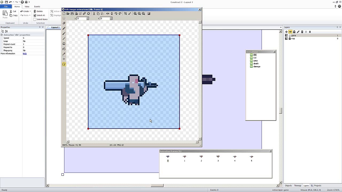Rotate the image counter-clockwise

pyautogui.click(x=116, y=14)
